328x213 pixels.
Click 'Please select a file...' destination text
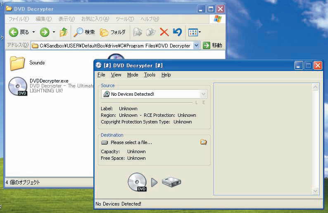131,142
